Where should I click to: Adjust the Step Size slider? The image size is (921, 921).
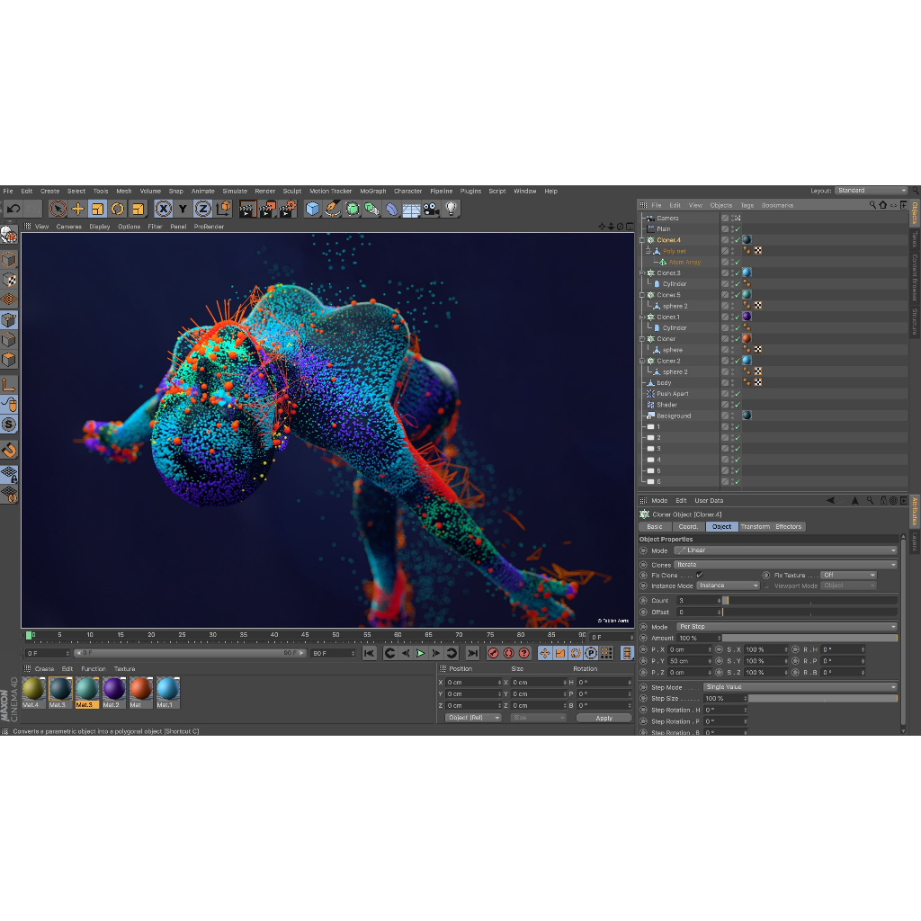point(823,699)
